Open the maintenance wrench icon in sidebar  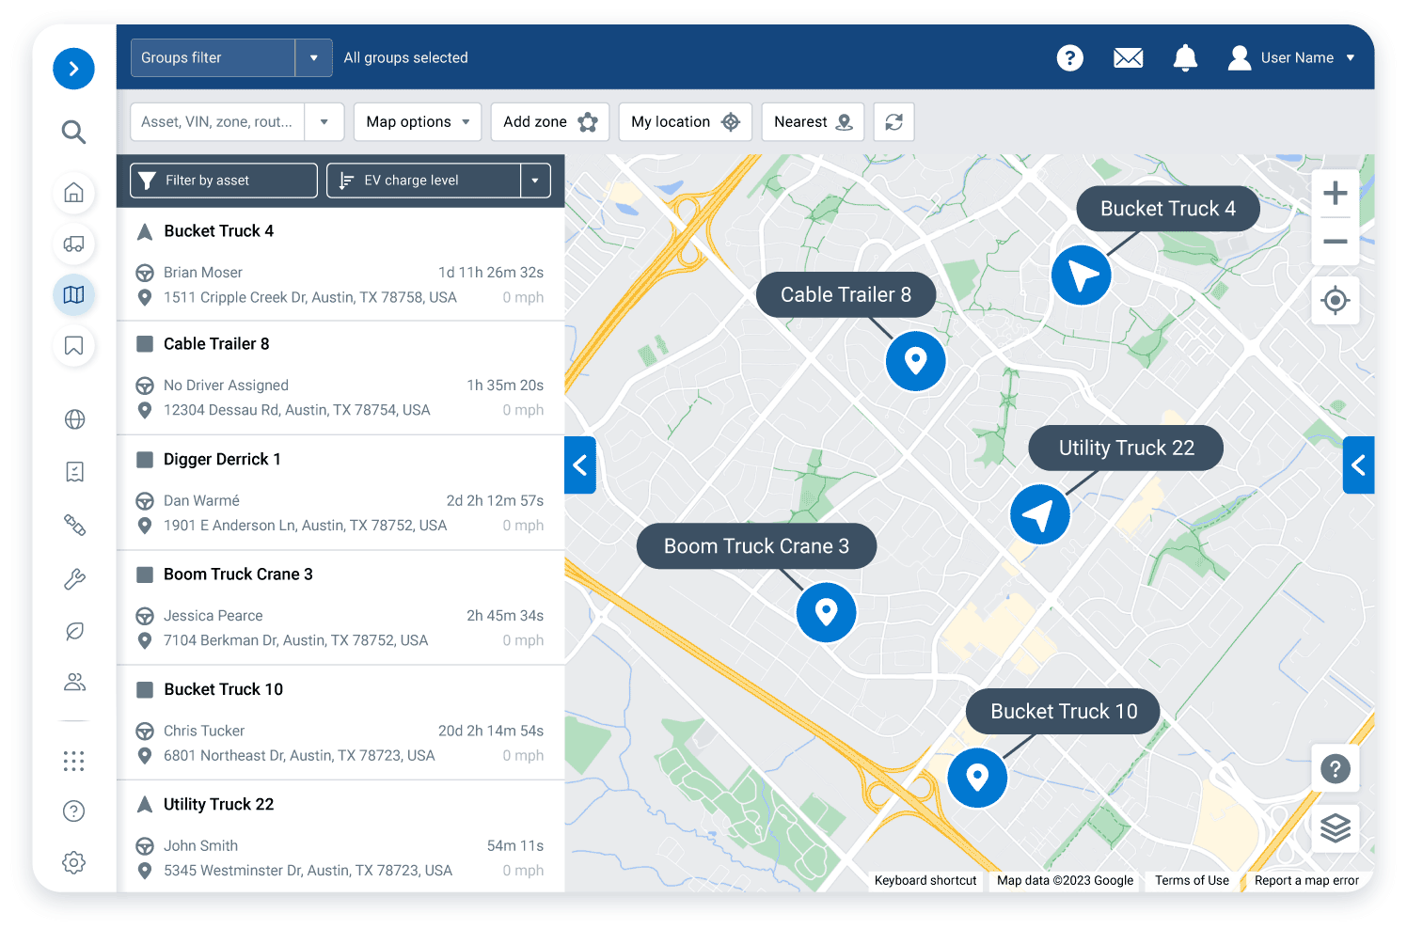coord(73,578)
